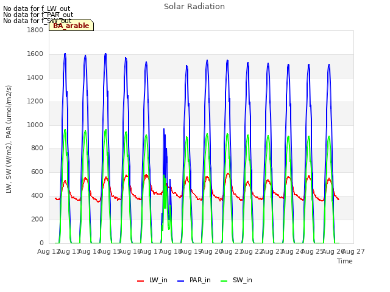The image size is (390, 292).
Task: Click the red LW_in legend swatch
Action: (x=141, y=281)
